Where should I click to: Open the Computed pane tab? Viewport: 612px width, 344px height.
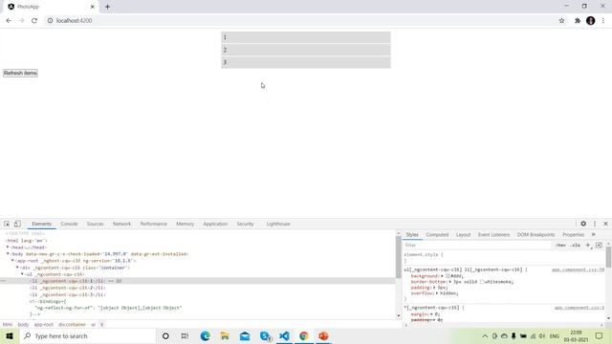(437, 235)
